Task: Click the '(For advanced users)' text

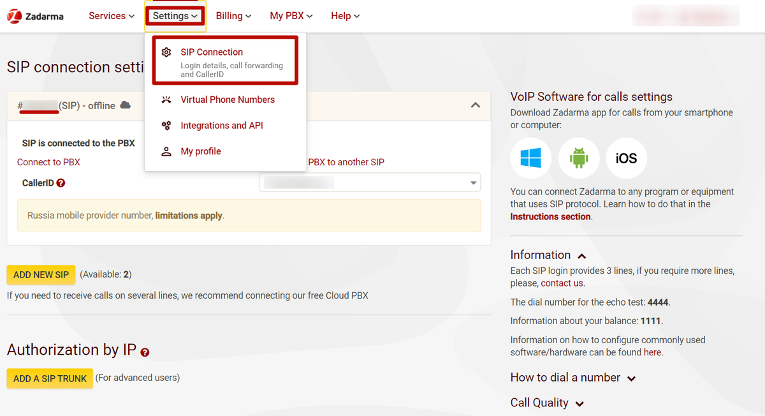Action: tap(138, 378)
